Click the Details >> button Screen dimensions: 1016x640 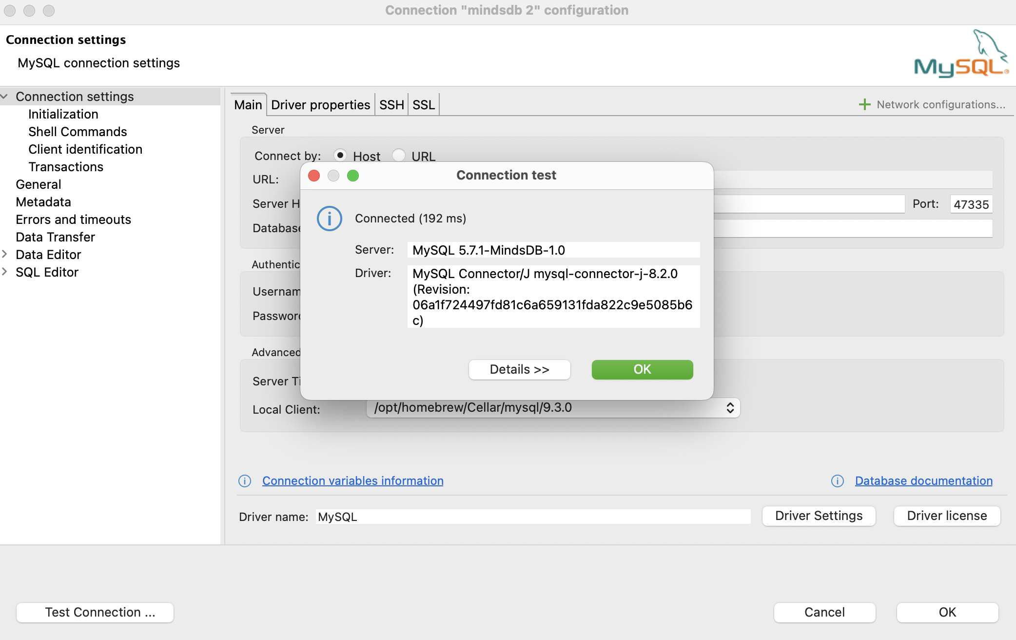point(519,369)
